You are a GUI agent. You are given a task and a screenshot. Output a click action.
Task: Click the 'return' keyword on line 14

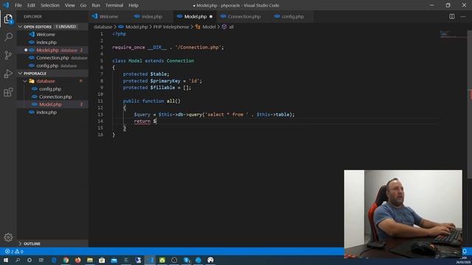coord(142,121)
